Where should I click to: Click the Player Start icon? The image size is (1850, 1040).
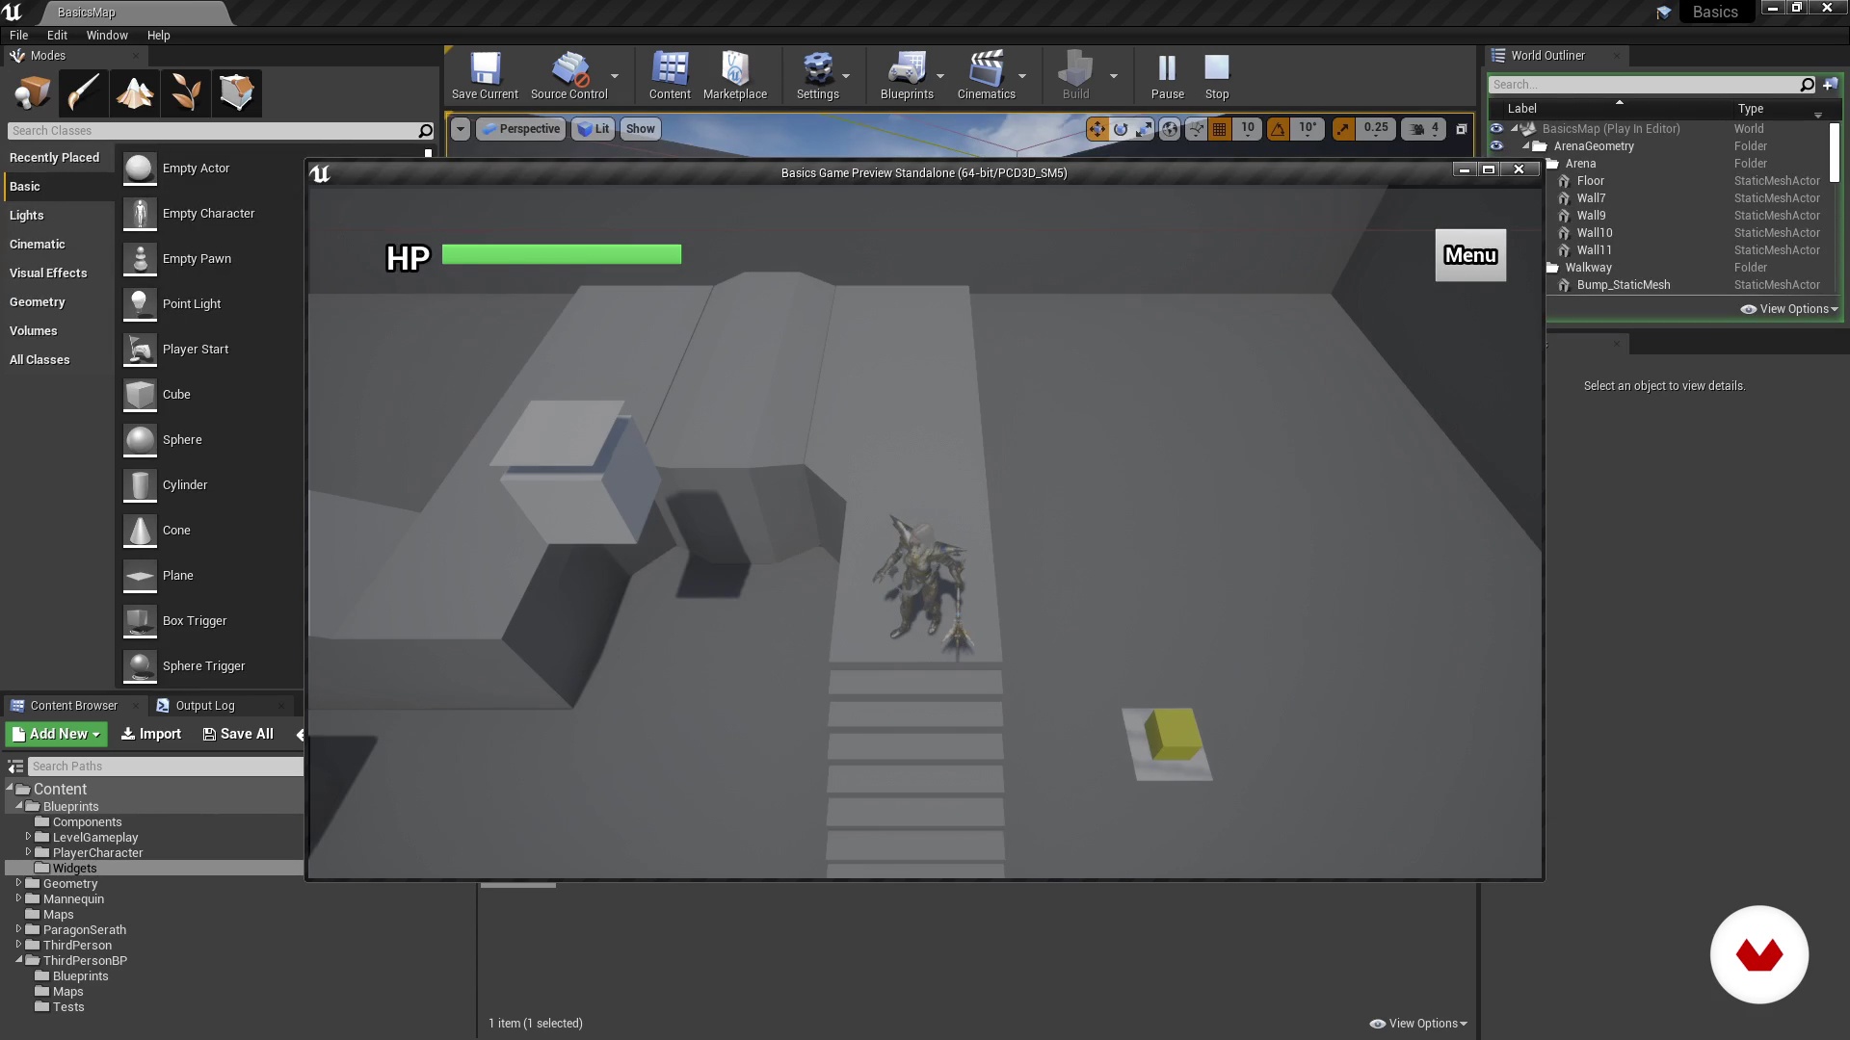[140, 350]
